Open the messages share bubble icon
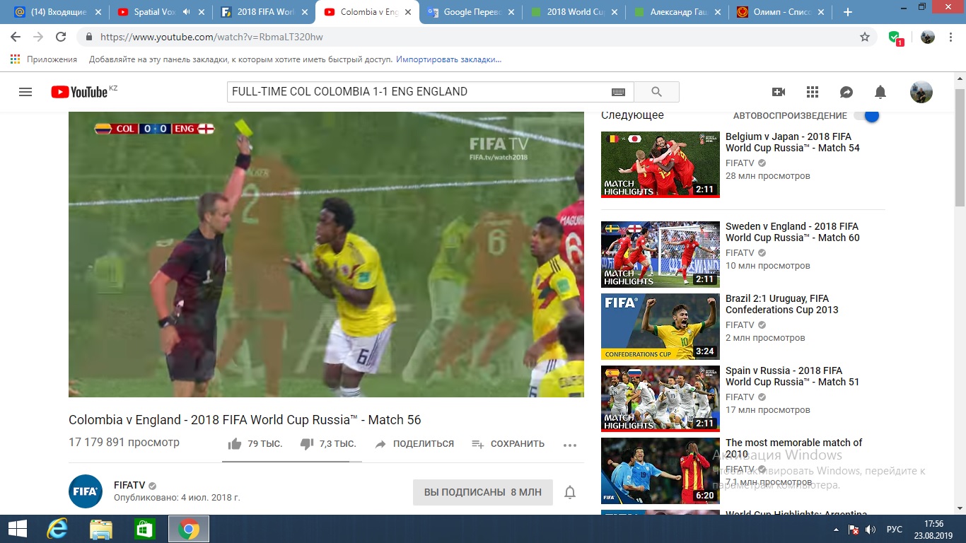The height and width of the screenshot is (543, 966). (846, 92)
